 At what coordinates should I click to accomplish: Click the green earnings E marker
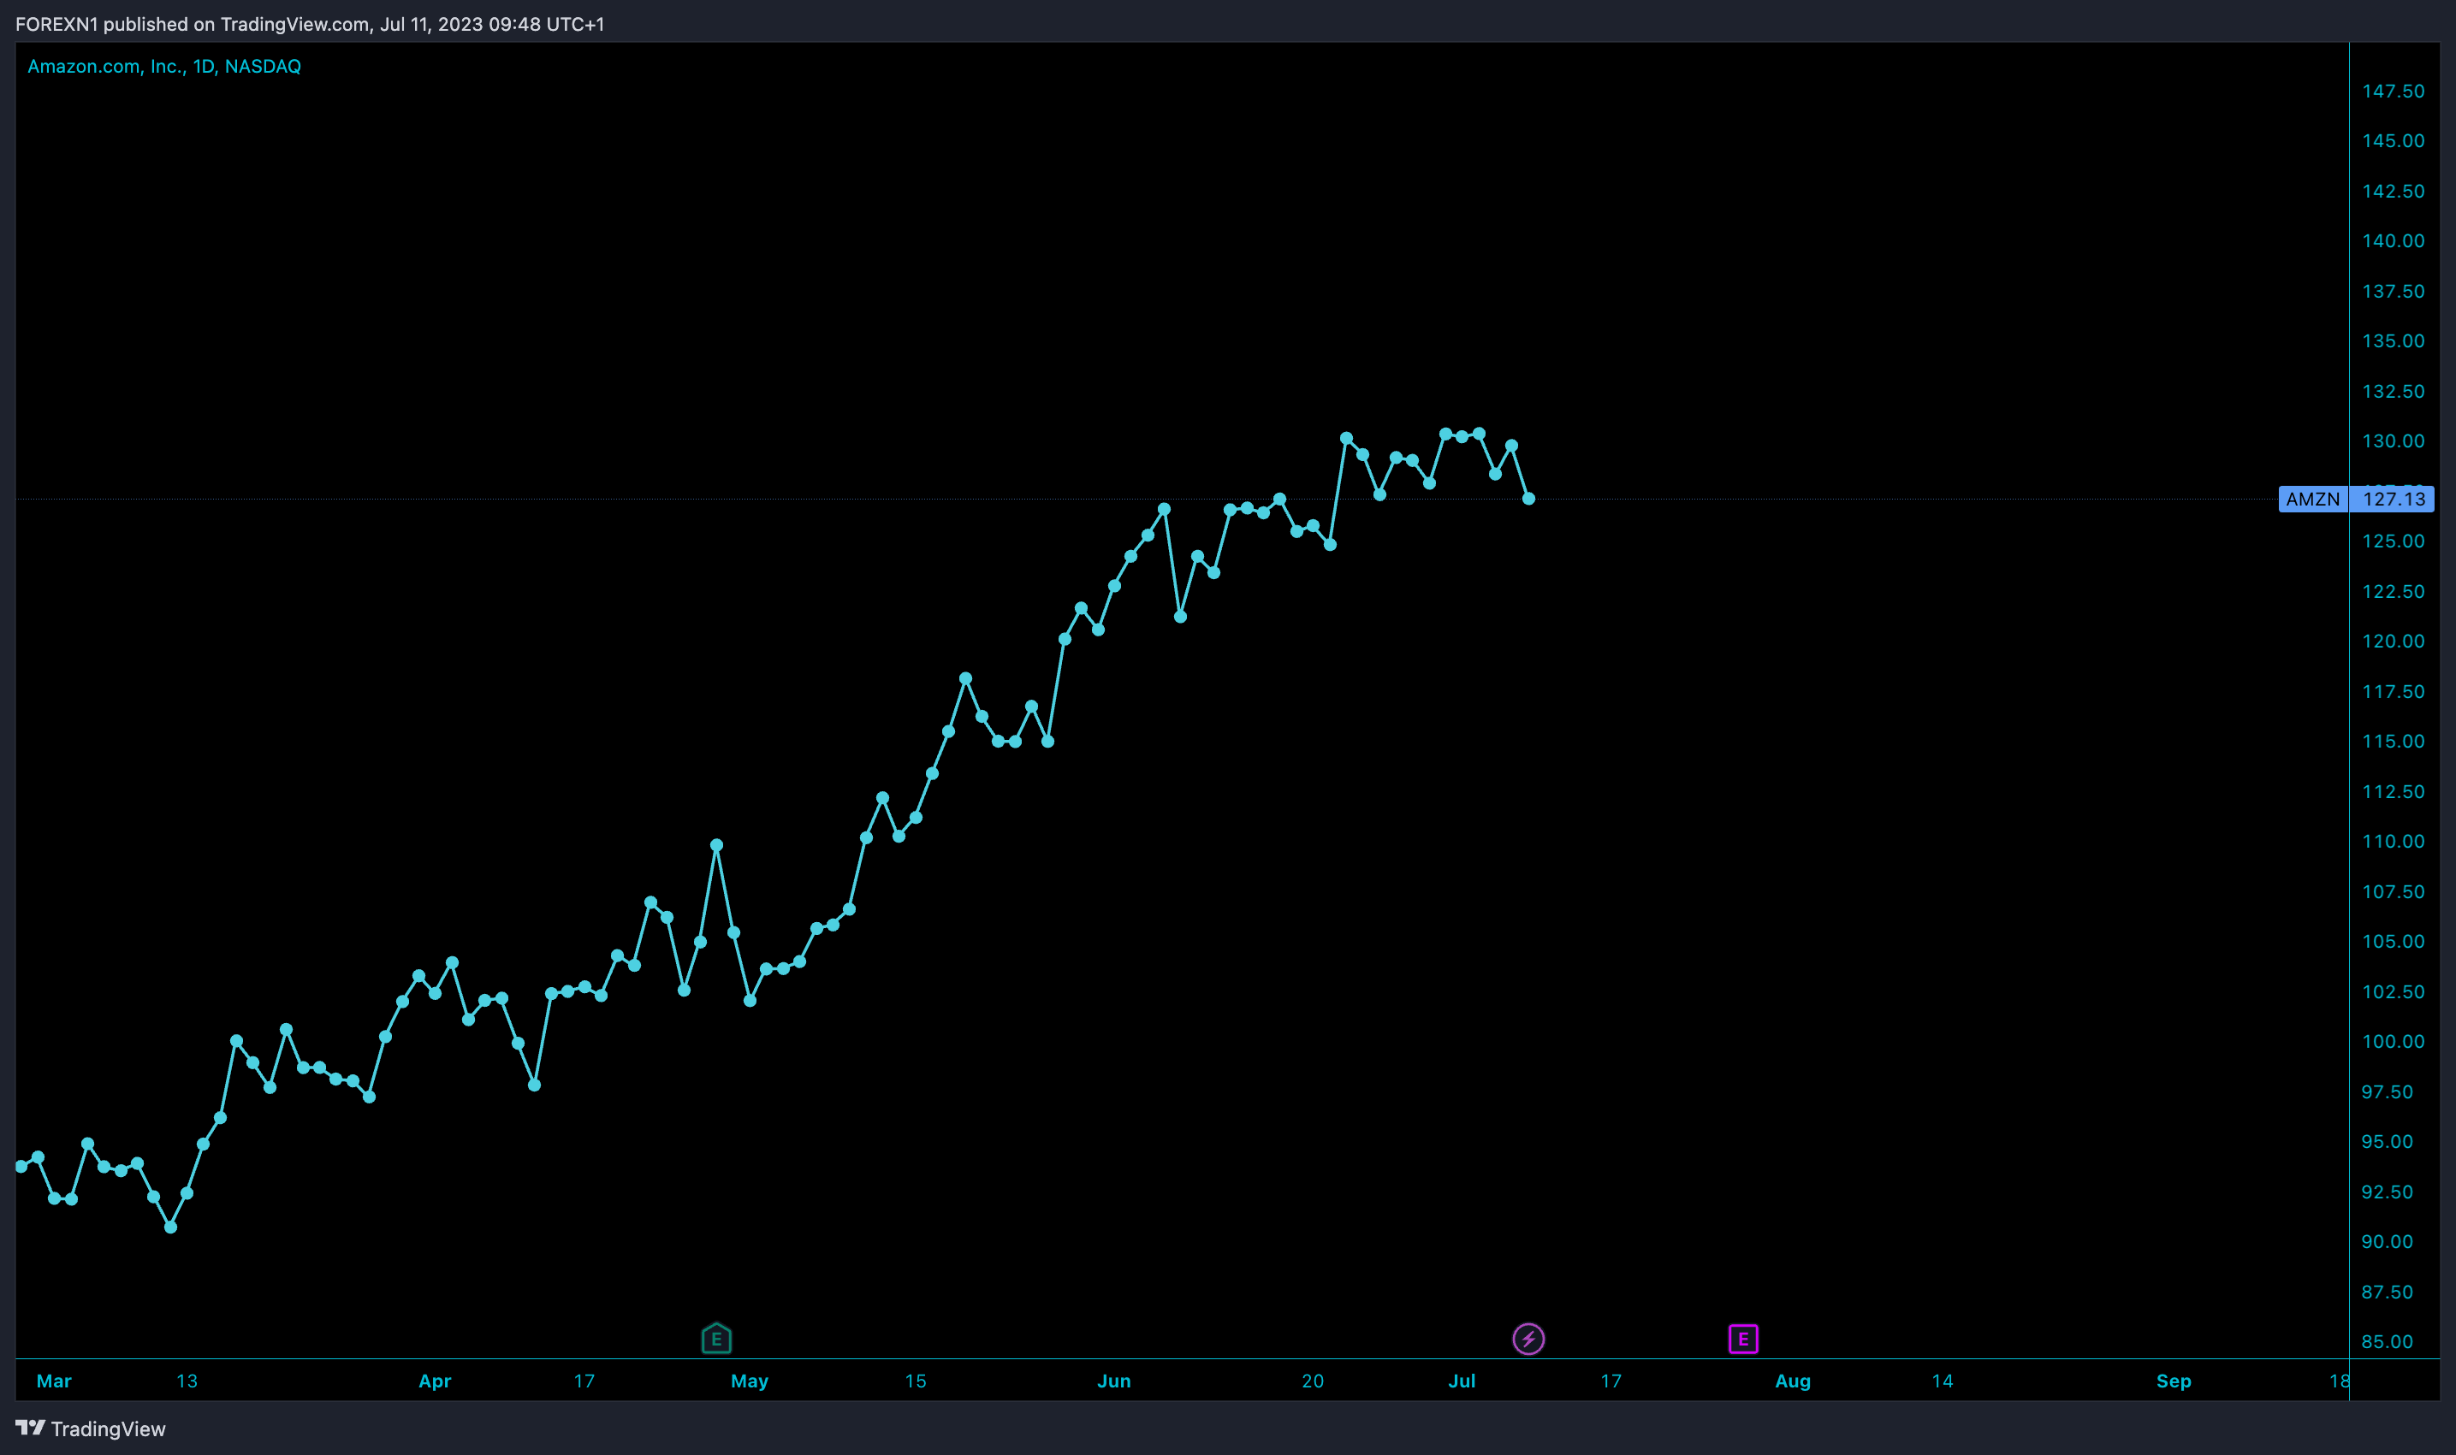[716, 1339]
